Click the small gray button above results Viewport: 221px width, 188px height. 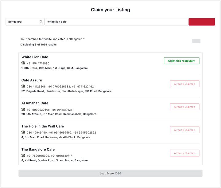pos(196,41)
